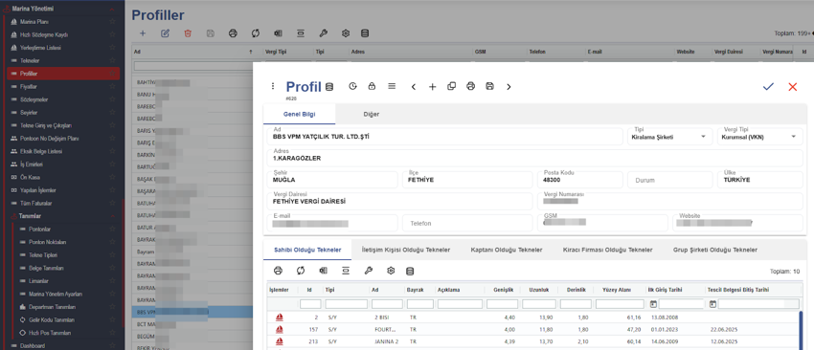Viewport: 814px width, 350px height.
Task: Click sailboat icon in JANINA 2 row
Action: tap(280, 341)
